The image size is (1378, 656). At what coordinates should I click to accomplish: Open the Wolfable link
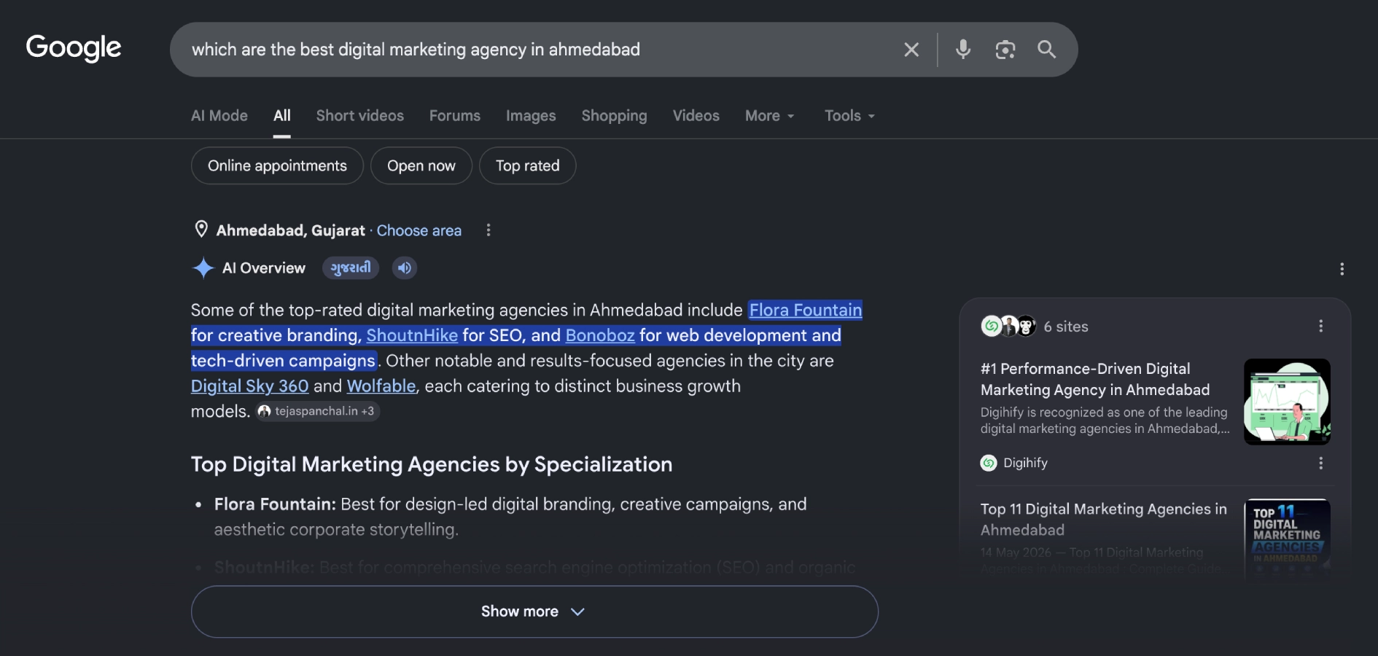[381, 386]
